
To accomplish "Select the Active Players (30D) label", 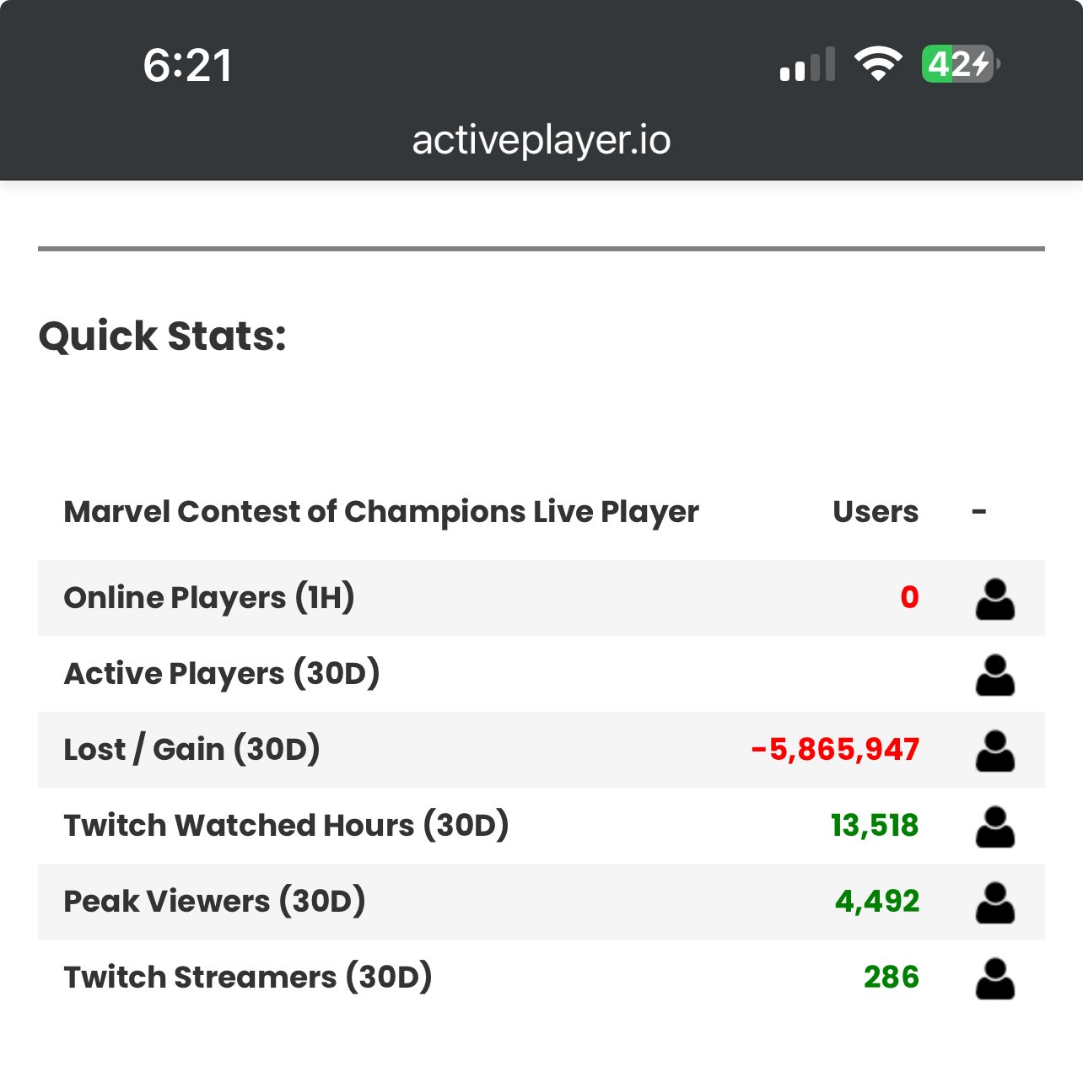I will (x=222, y=674).
